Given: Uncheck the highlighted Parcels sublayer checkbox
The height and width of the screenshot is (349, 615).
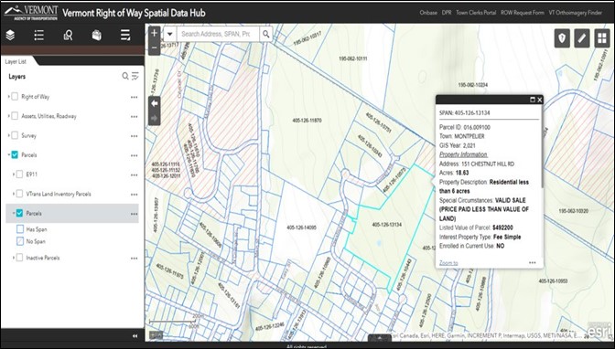Looking at the screenshot, I should pyautogui.click(x=19, y=213).
